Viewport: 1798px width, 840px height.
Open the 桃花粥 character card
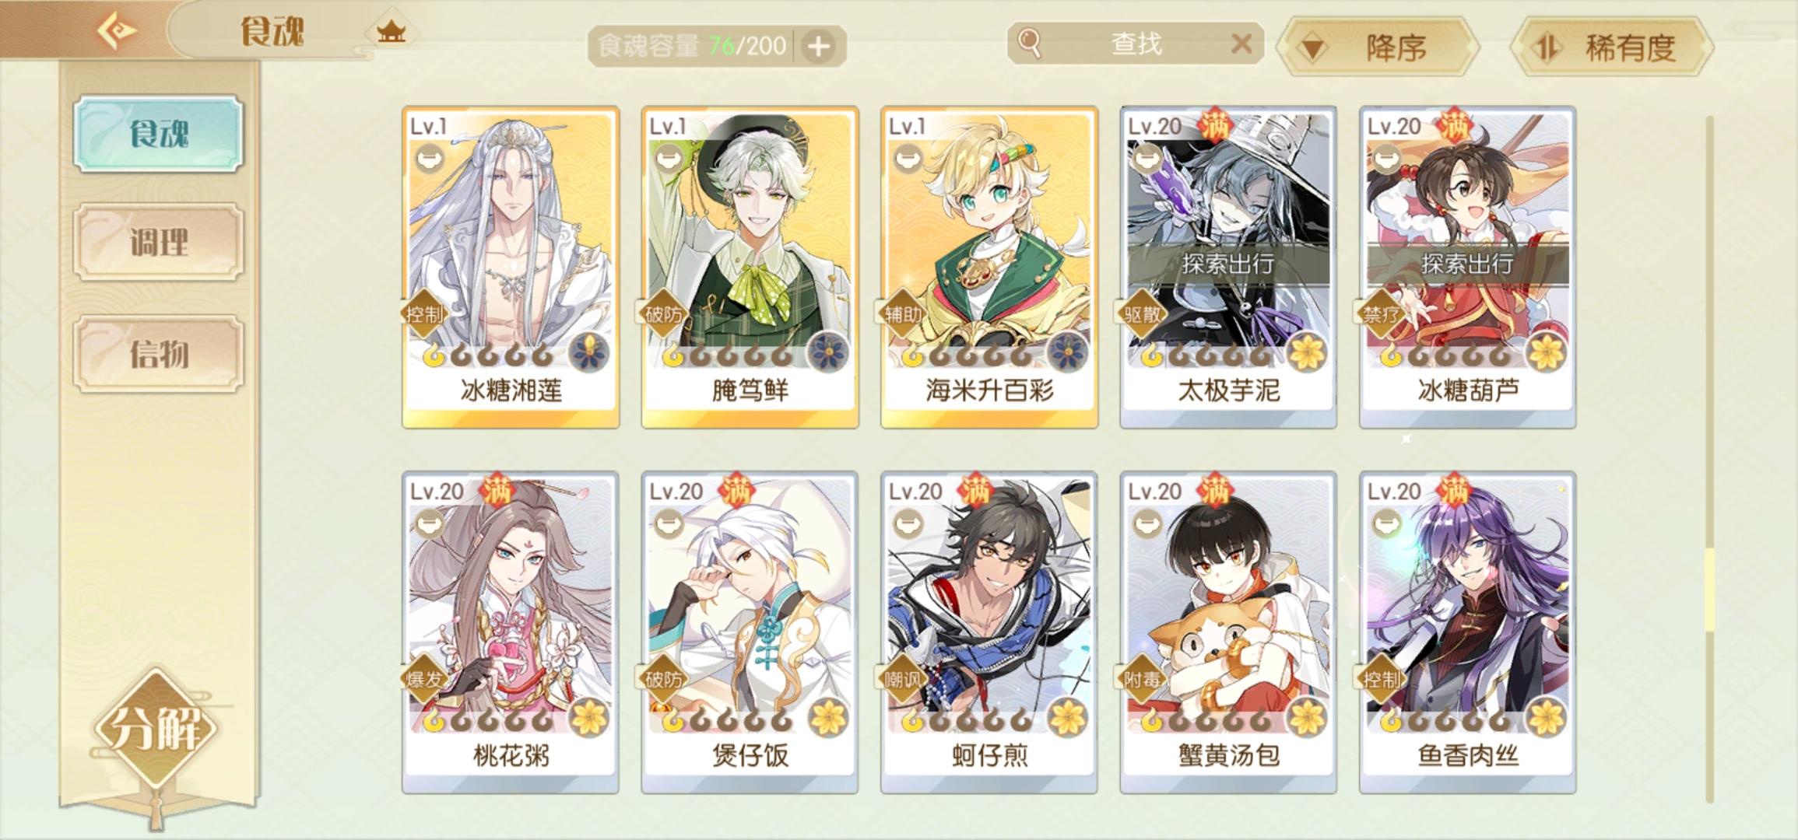coord(511,632)
